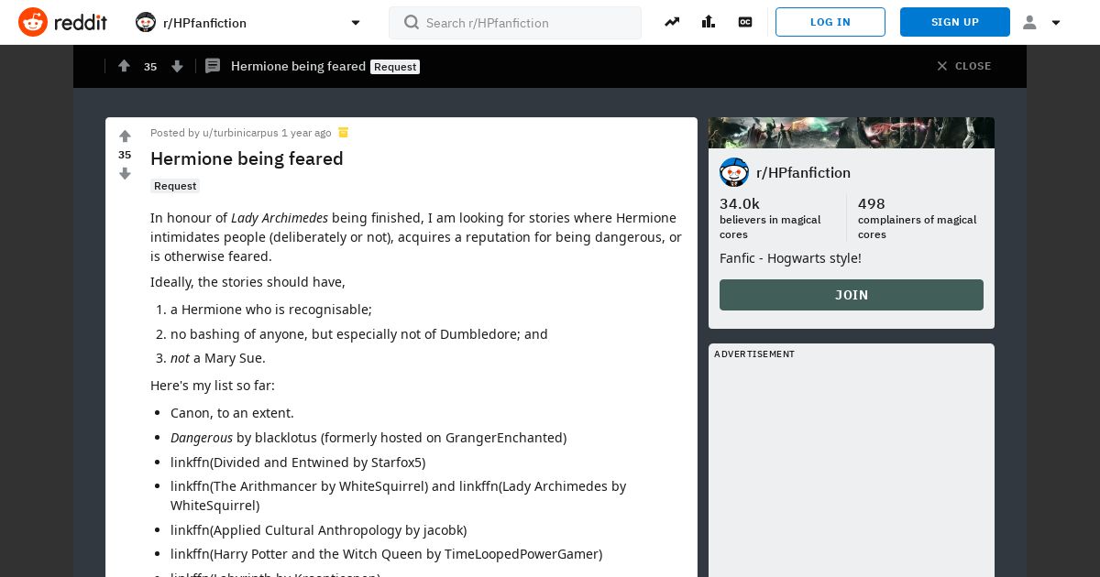Click the LOG IN button

(830, 22)
